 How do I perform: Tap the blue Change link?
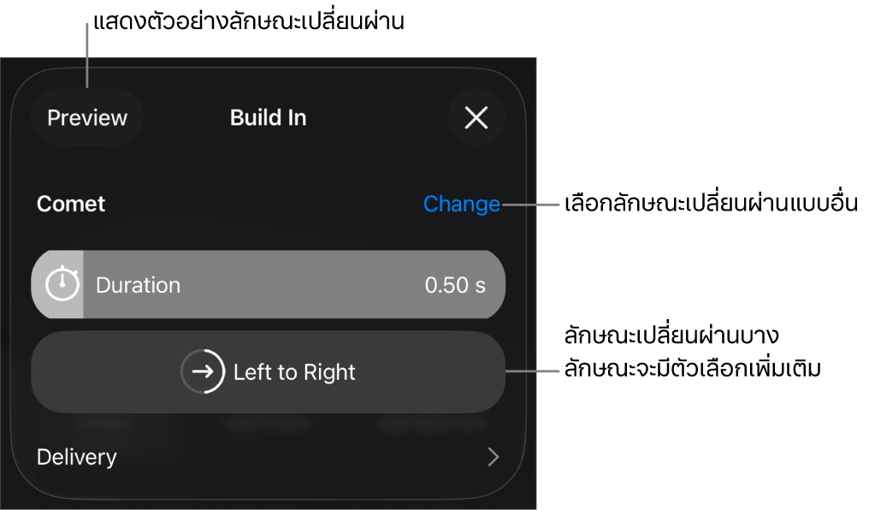click(x=462, y=205)
